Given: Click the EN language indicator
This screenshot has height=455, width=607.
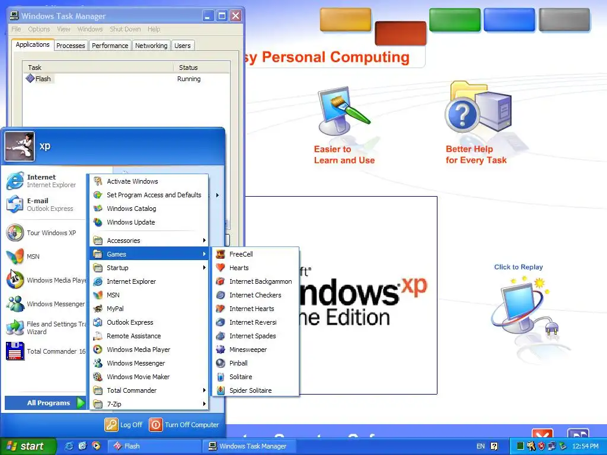Looking at the screenshot, I should (480, 446).
